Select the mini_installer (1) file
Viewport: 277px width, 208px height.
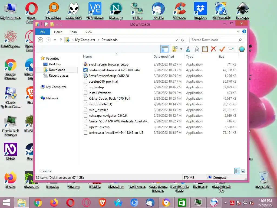click(x=100, y=104)
